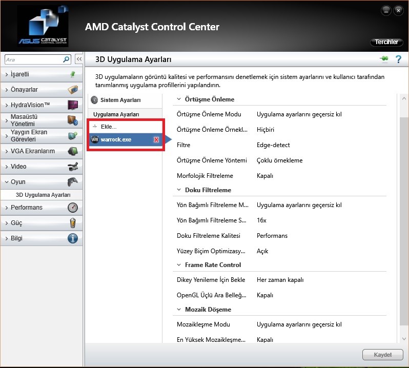The width and height of the screenshot is (409, 368).
Task: Open help via question mark icon
Action: point(398,59)
